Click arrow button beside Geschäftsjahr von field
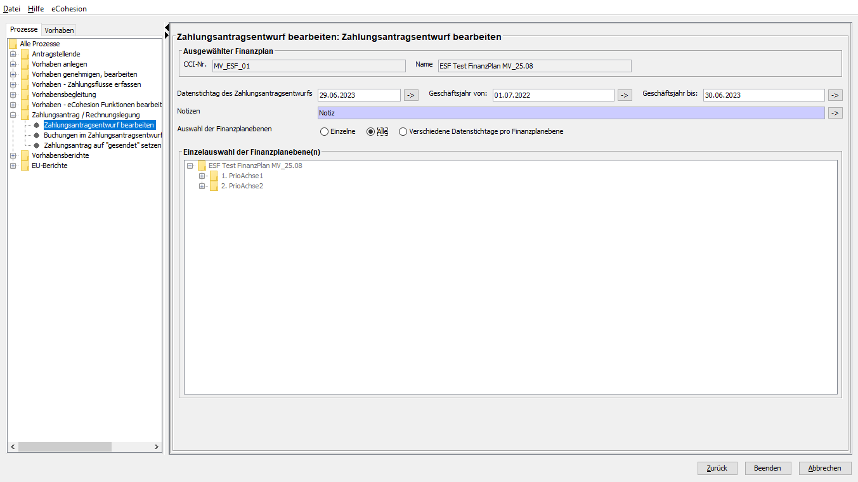 point(625,95)
